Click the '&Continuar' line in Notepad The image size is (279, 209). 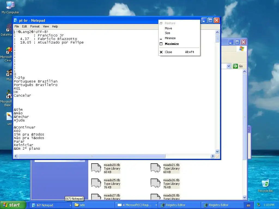pos(25,127)
